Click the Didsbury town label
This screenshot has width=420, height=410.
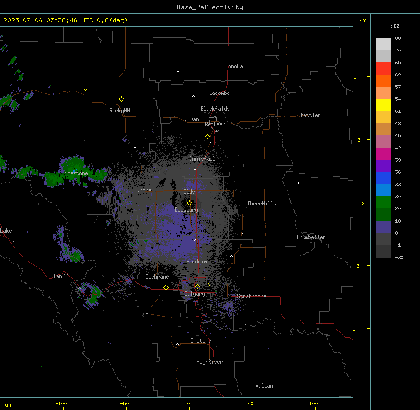click(x=187, y=210)
